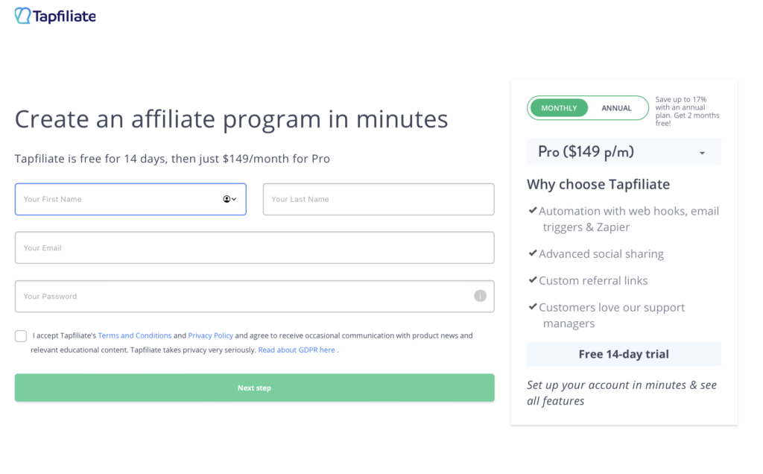
Task: Switch billing to ANNUAL
Action: click(x=616, y=107)
